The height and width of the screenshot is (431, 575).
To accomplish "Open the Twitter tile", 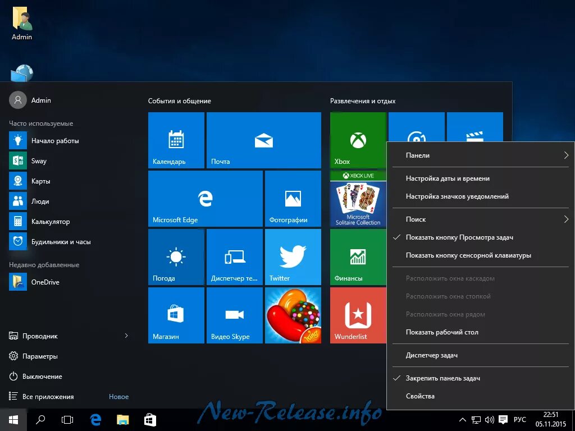I will pyautogui.click(x=293, y=257).
